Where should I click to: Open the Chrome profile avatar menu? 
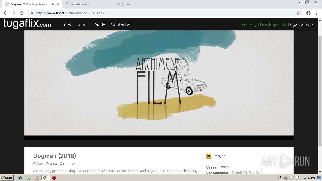(x=308, y=13)
